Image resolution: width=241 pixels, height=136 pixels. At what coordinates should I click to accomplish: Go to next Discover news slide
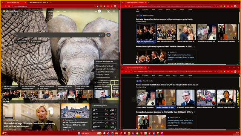click(x=59, y=118)
